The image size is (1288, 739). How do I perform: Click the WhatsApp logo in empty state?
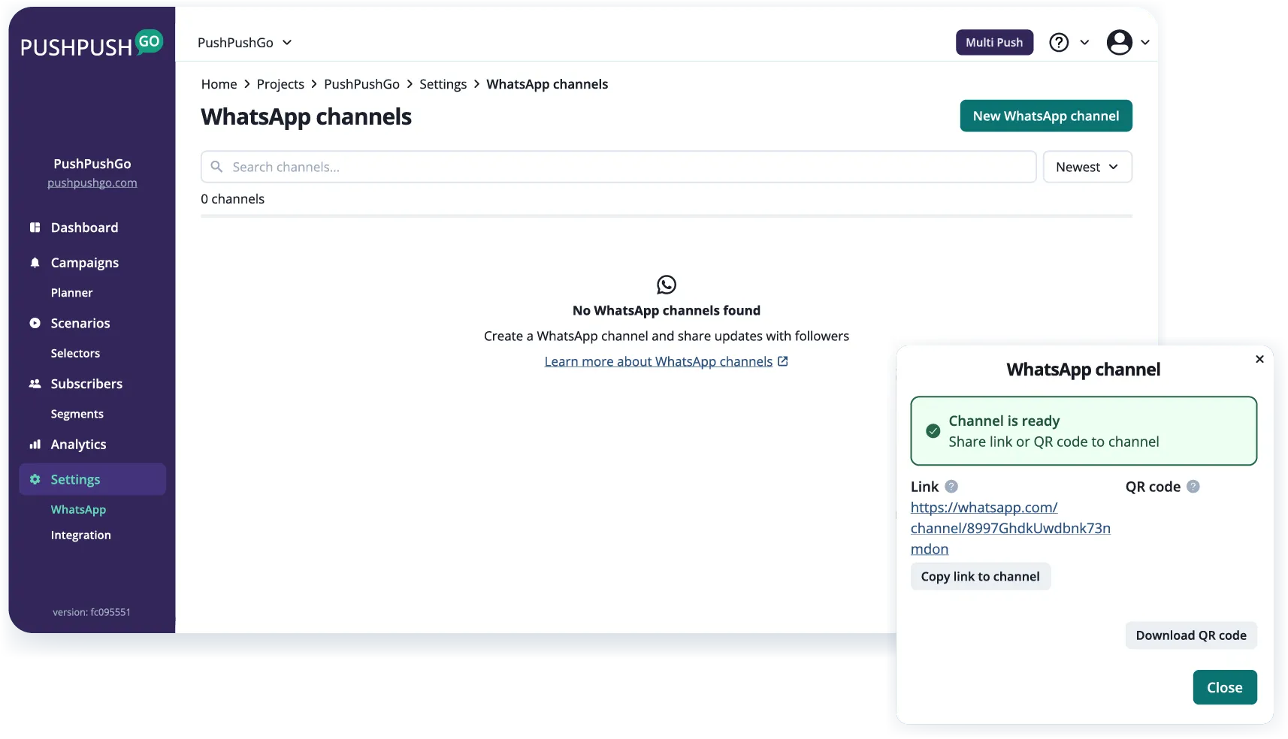click(x=667, y=285)
